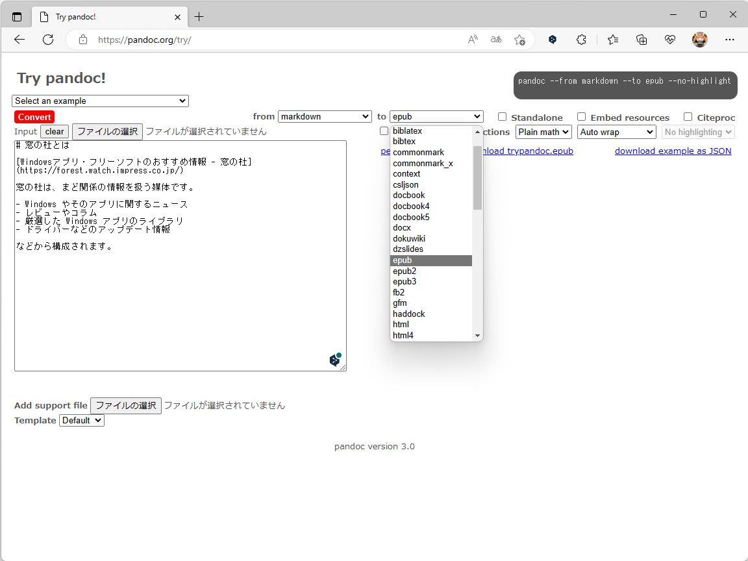Screen dimensions: 748x561
Task: Select epub3 in the output format list
Action: pos(405,281)
